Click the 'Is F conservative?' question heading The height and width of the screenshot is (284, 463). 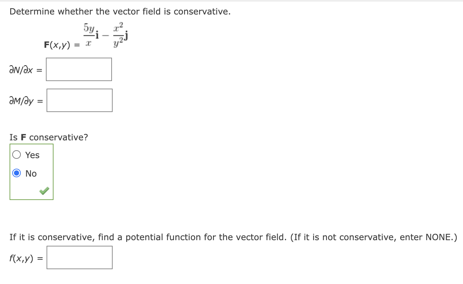point(49,137)
